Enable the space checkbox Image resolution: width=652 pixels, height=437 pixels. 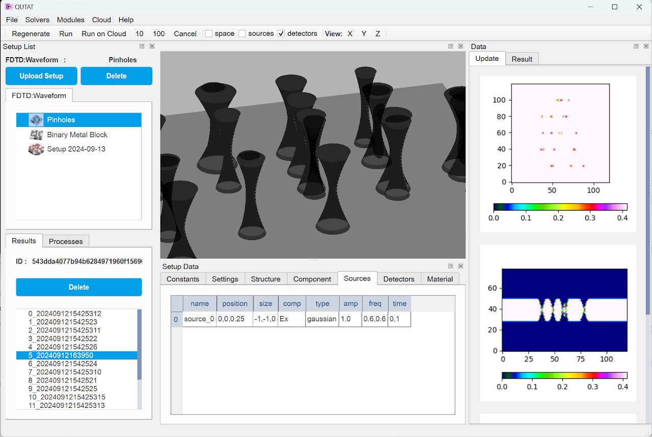pyautogui.click(x=209, y=34)
